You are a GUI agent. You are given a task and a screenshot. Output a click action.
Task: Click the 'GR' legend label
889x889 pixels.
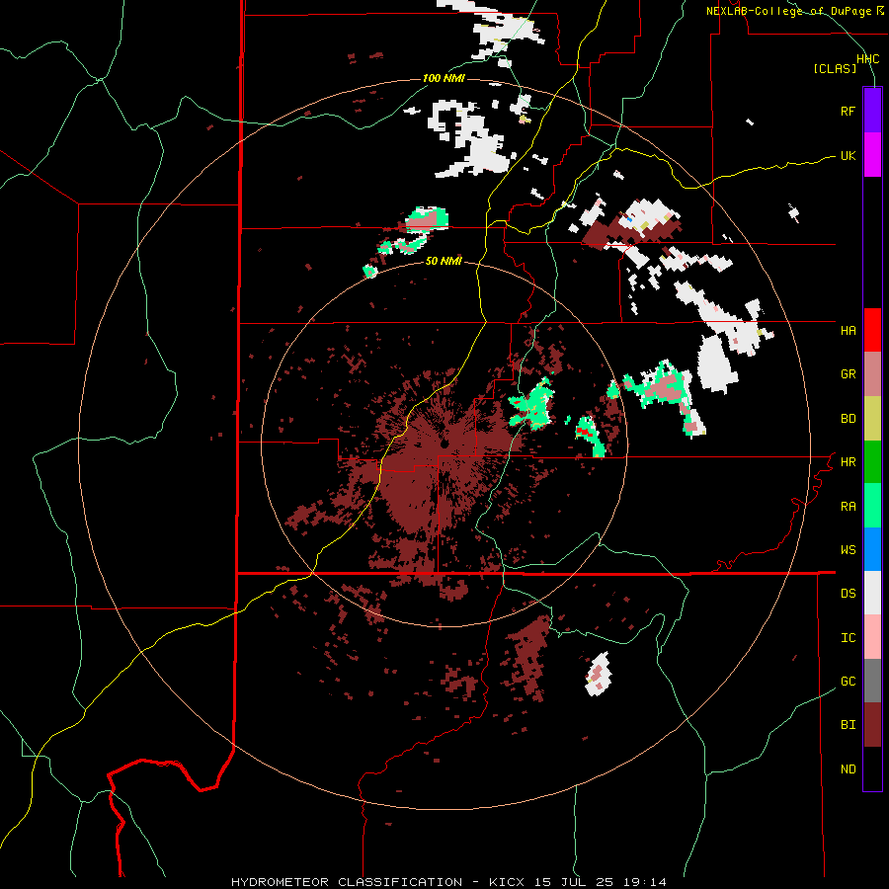(848, 374)
